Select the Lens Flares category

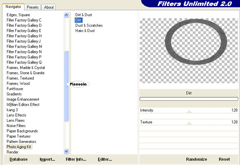pyautogui.click(x=16, y=120)
